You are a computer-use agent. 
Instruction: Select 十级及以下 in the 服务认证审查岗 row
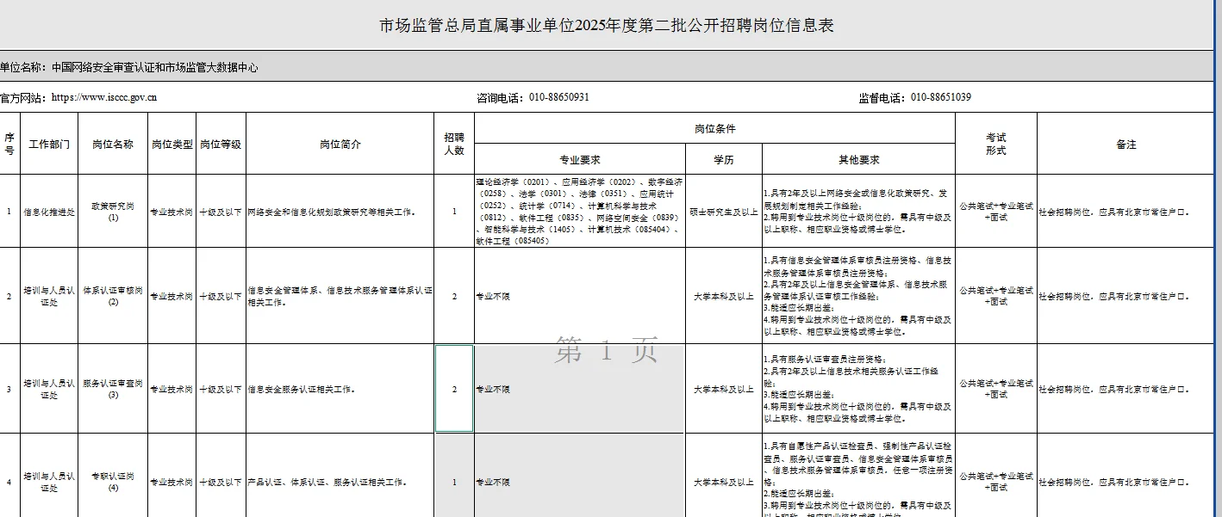pyautogui.click(x=221, y=389)
